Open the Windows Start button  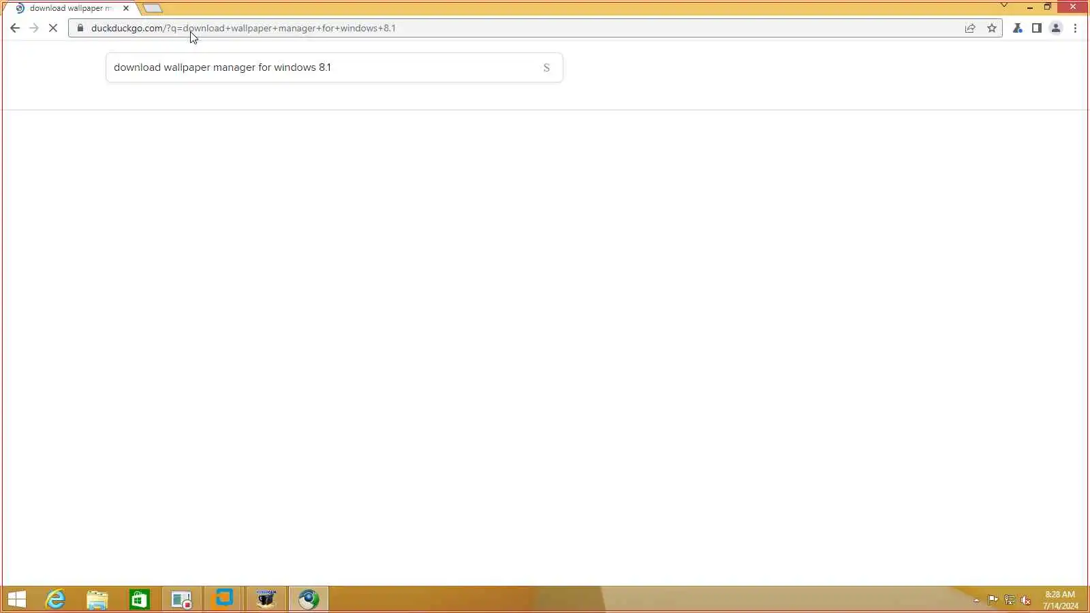(16, 599)
